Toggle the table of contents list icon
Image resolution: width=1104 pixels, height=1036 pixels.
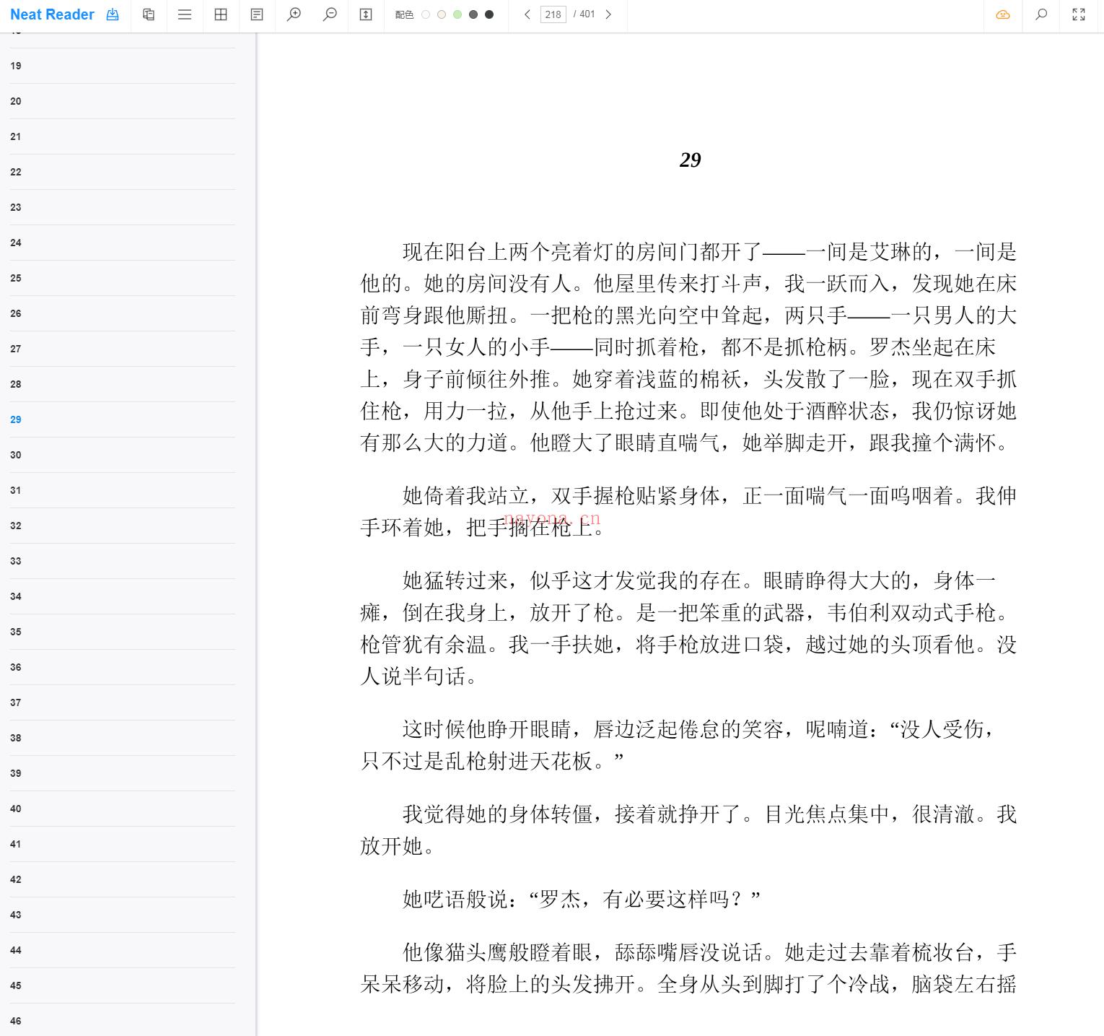pyautogui.click(x=185, y=14)
